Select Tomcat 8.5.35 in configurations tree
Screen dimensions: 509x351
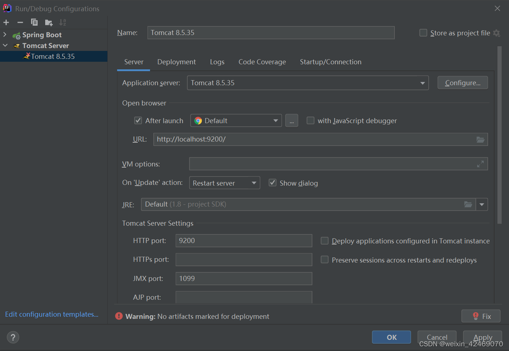54,56
